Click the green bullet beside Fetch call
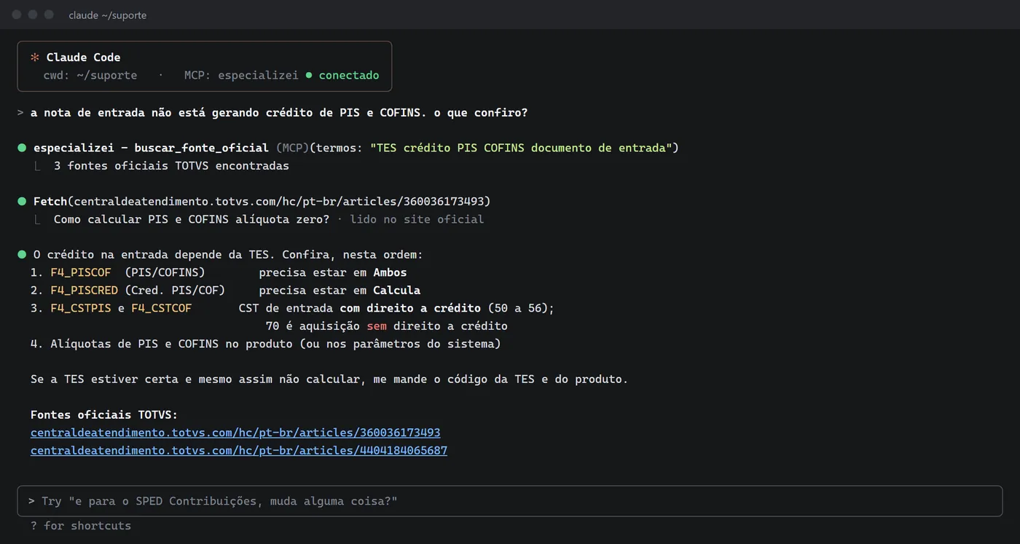Screen dimensions: 1020x544 point(22,201)
